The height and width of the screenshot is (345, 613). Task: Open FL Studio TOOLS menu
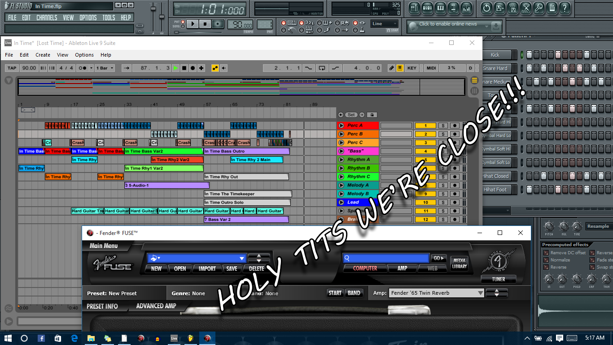pos(109,18)
